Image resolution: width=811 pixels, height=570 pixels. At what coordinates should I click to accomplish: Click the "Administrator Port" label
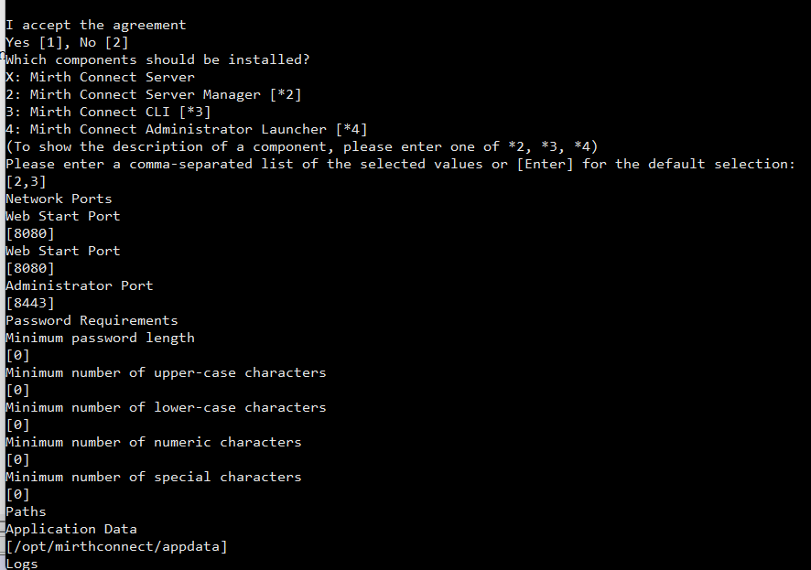pos(79,285)
